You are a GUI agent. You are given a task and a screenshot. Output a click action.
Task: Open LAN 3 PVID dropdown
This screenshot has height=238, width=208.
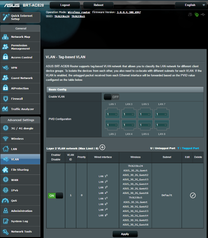[x=128, y=114]
